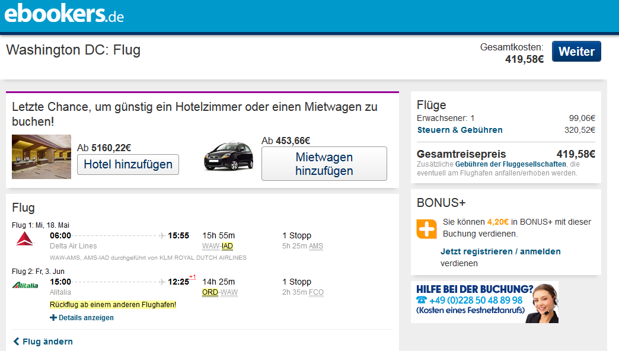This screenshot has width=619, height=351.
Task: Click the Delta Air Lines logo
Action: click(x=24, y=239)
